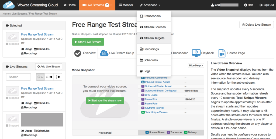Image resolution: width=276 pixels, height=139 pixels.
Task: Click the Overview checkmark icon
Action: pos(78,53)
